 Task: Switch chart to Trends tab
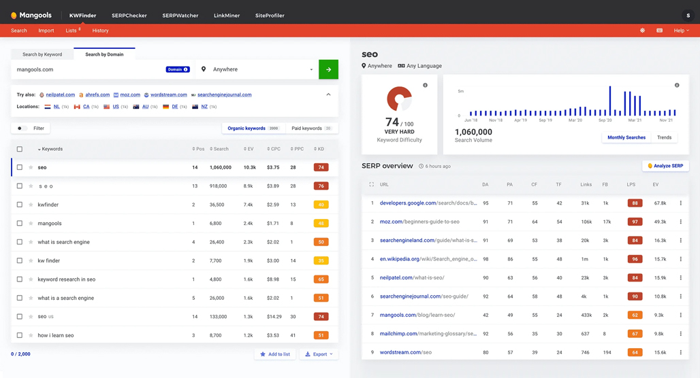pyautogui.click(x=665, y=137)
